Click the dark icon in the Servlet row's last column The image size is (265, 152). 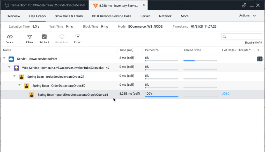pyautogui.click(x=260, y=59)
